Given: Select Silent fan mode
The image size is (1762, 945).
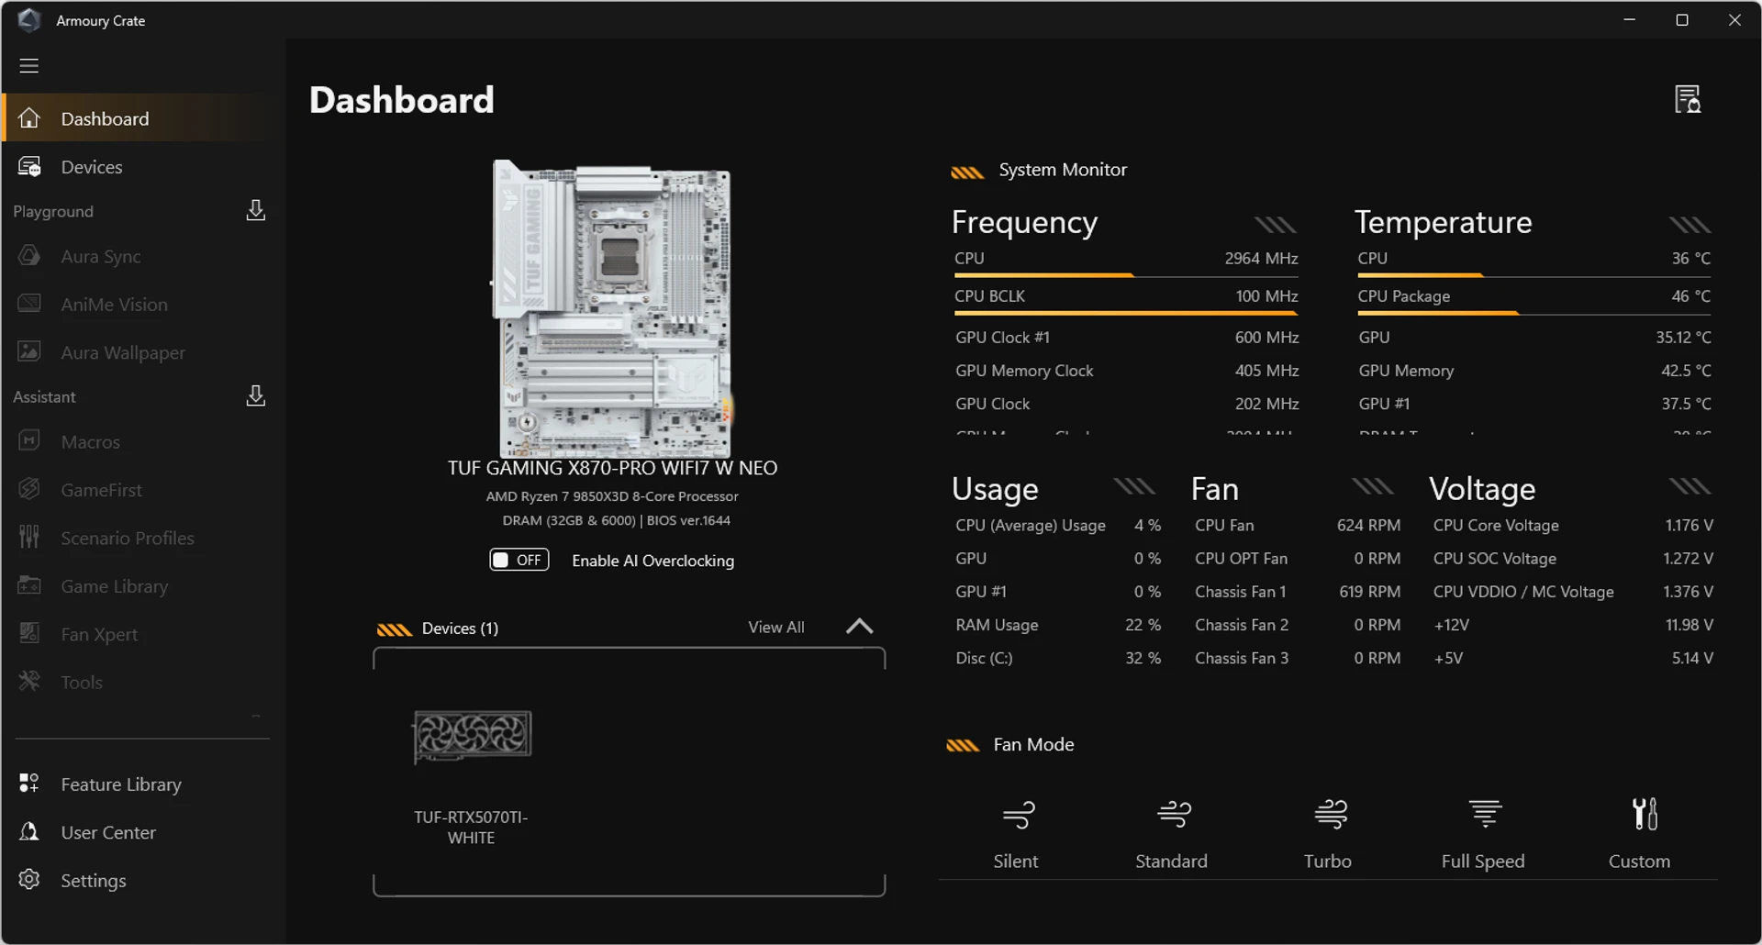Looking at the screenshot, I should point(1016,834).
